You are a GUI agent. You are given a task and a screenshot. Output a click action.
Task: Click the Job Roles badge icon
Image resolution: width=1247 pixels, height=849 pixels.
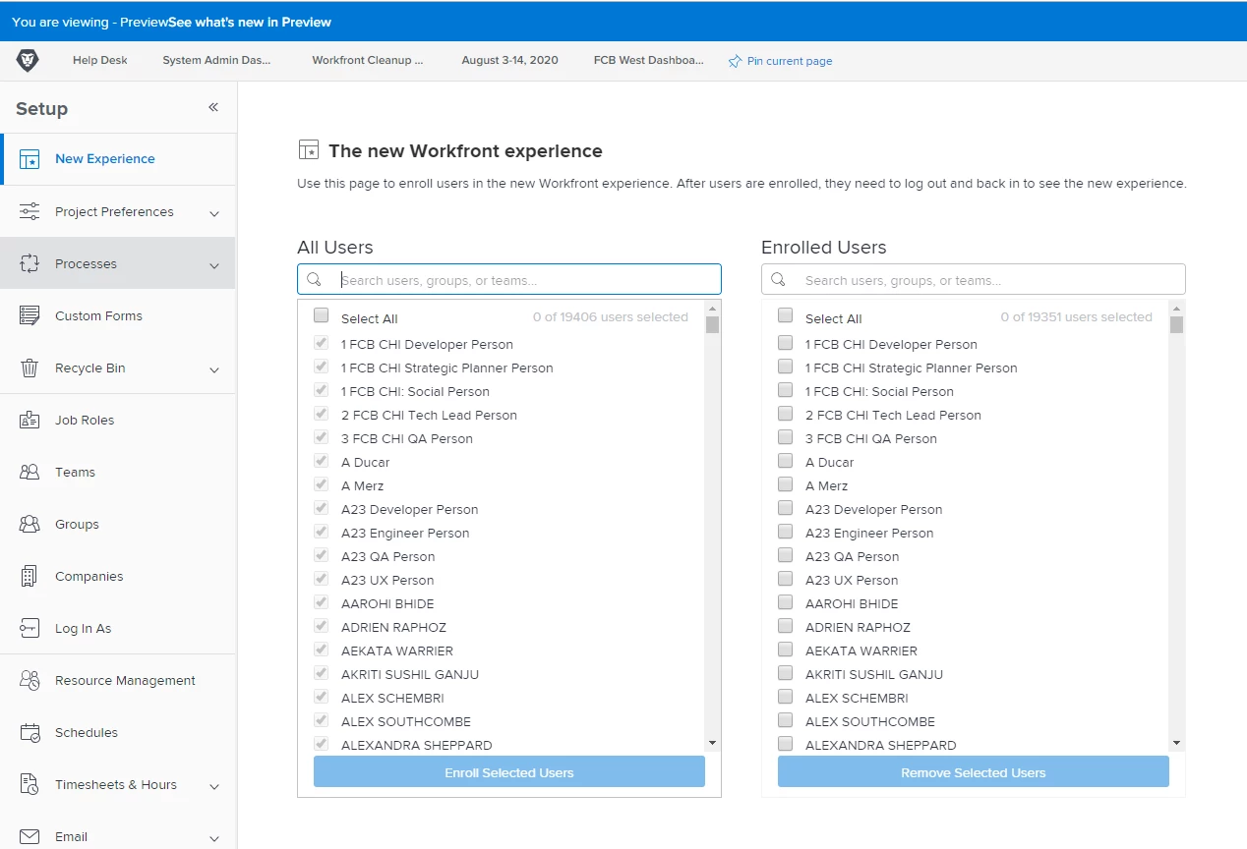30,420
